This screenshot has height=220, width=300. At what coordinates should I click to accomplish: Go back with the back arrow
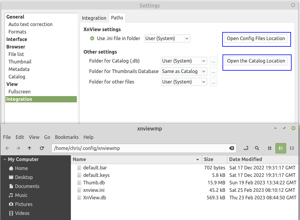point(8,148)
